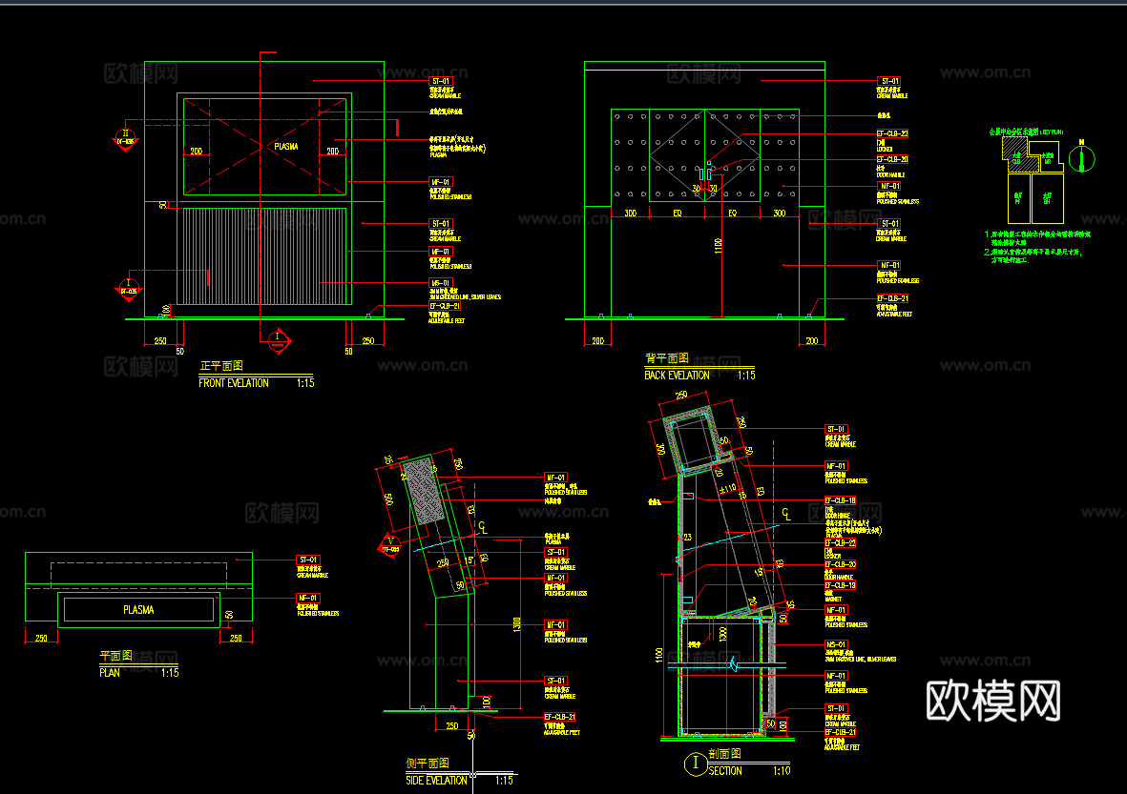Select the "1:15" scale beside PLAN
This screenshot has height=794, width=1127.
(x=170, y=673)
